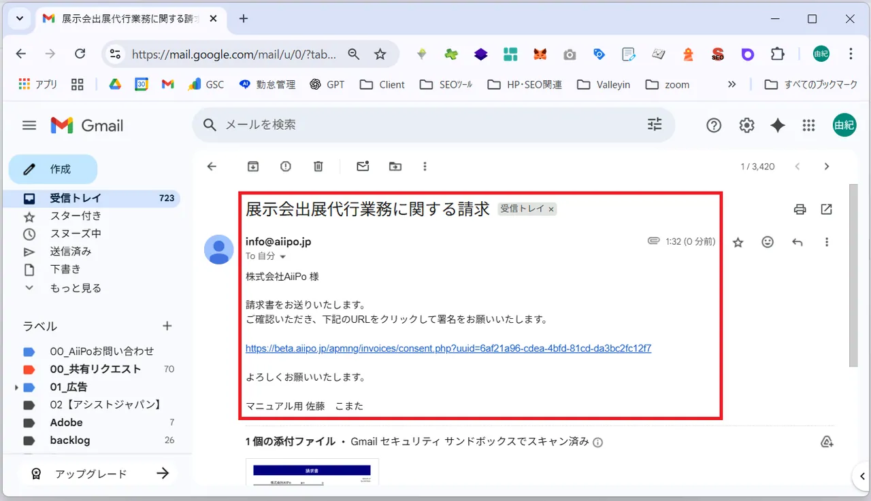Compose a new email with 作成
Screen dimensions: 871x501
(x=53, y=169)
